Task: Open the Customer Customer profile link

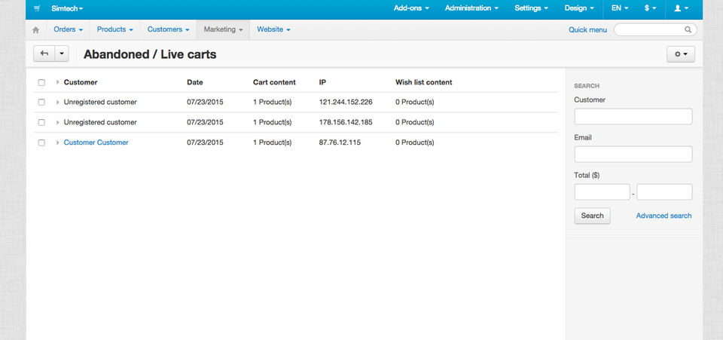Action: point(96,142)
